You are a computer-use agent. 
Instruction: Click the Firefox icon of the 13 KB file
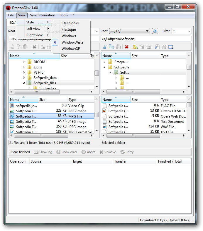pos(104,111)
